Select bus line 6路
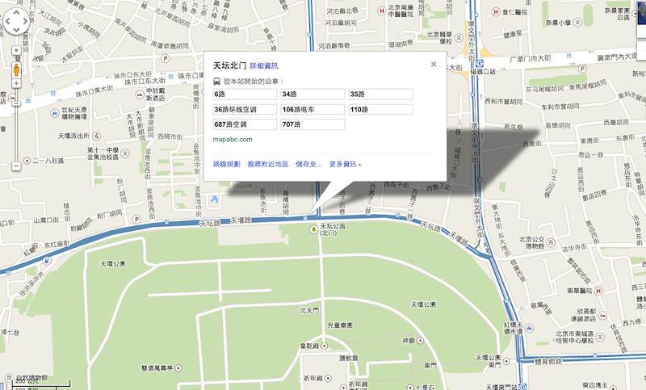Screen dimensions: 646x390 [245, 94]
